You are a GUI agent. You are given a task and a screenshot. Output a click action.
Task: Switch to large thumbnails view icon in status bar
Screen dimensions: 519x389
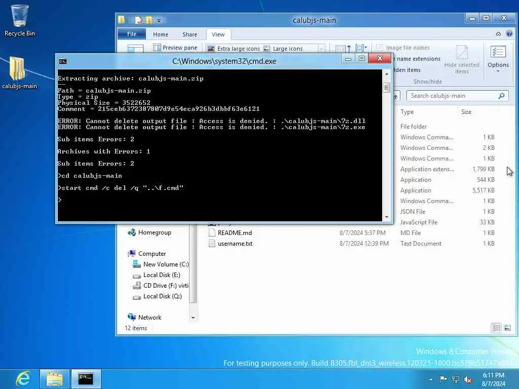pos(507,328)
